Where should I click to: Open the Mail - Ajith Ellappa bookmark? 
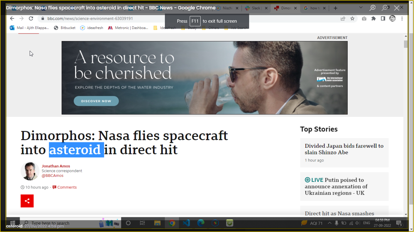pyautogui.click(x=29, y=28)
